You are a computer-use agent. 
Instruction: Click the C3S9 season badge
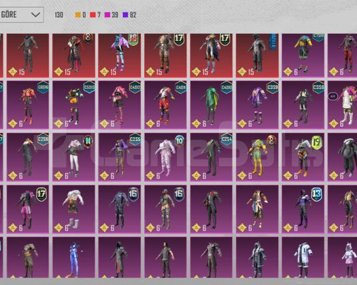point(273,88)
